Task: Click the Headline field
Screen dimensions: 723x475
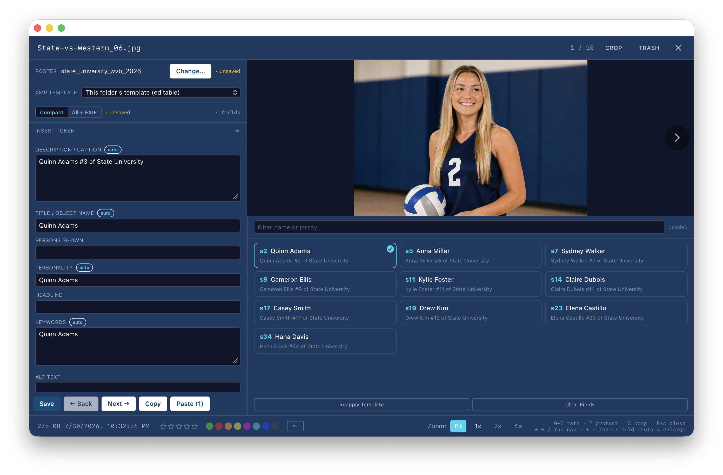Action: click(138, 307)
